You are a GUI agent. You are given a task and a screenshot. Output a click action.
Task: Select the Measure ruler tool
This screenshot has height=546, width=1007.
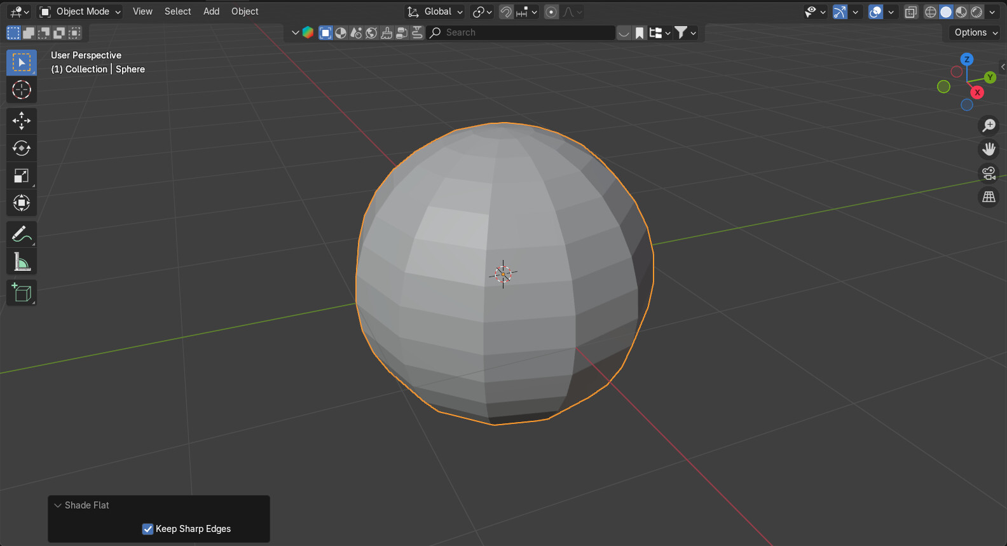tap(22, 261)
